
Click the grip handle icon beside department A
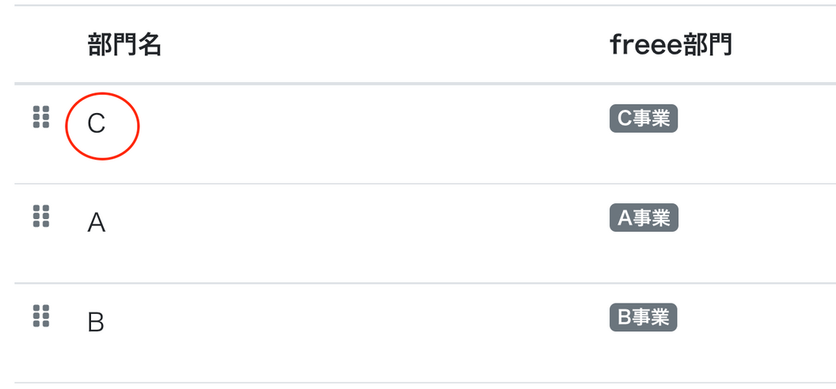[x=41, y=216]
